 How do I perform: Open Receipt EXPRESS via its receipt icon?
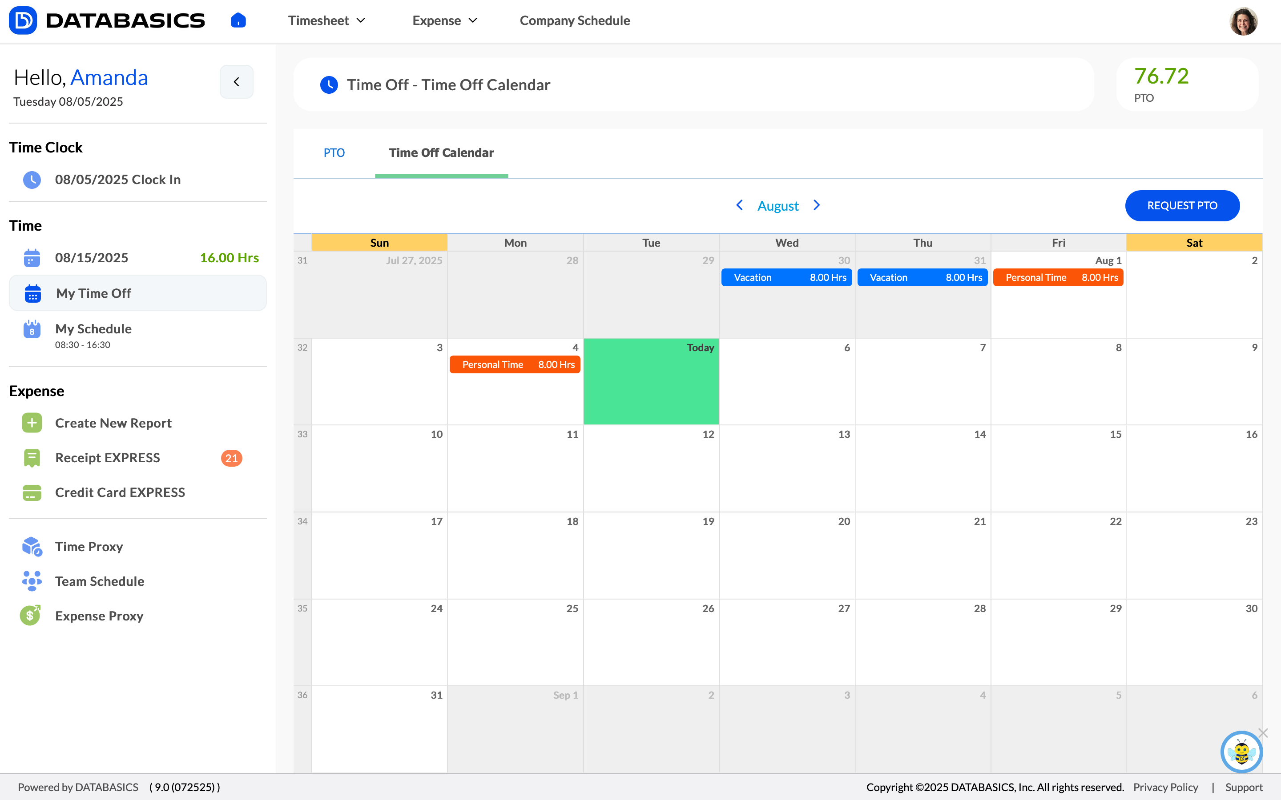coord(32,458)
